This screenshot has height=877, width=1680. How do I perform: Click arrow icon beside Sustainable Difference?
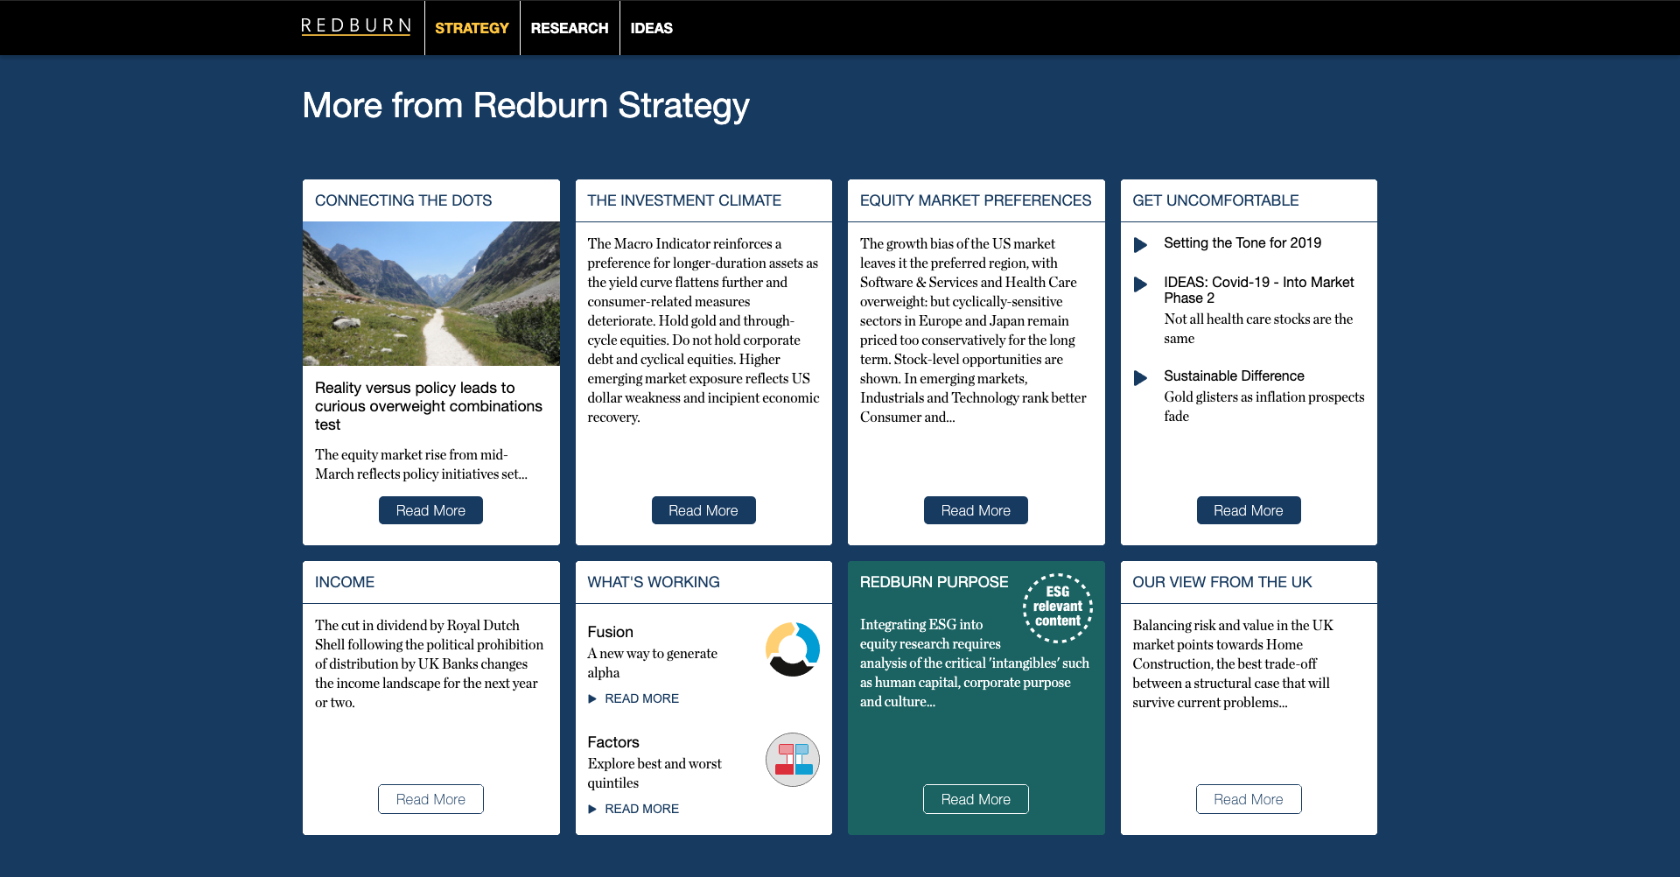(1140, 378)
